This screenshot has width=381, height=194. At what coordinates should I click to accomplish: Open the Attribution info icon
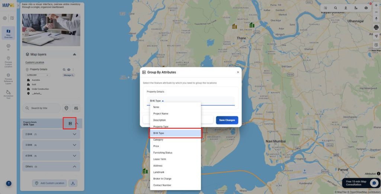[378, 174]
